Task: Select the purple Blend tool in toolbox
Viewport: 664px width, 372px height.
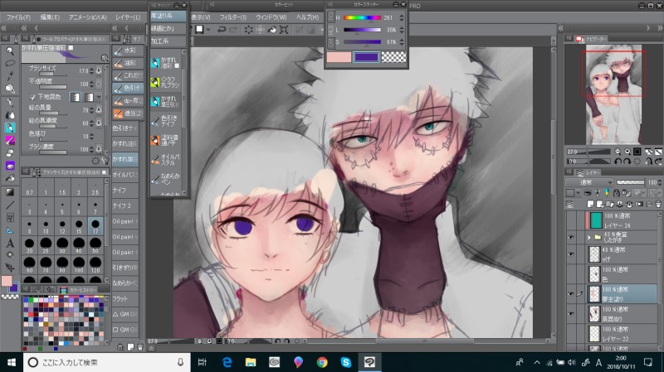Action: pyautogui.click(x=10, y=166)
